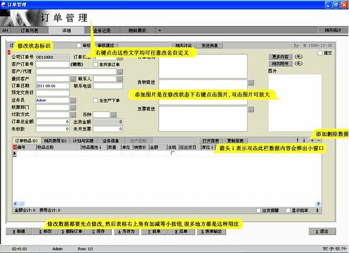Viewport: 349px width, 253px height.
Task: Open the 业务员 lookup ellipsis button
Action: 73,100
